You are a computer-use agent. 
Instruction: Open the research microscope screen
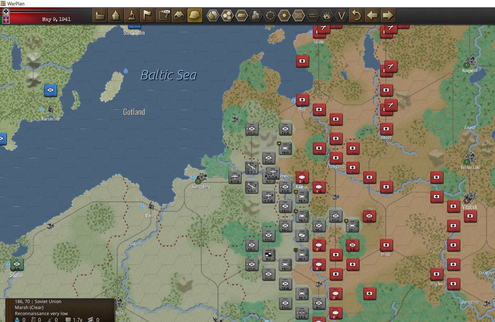pos(132,15)
